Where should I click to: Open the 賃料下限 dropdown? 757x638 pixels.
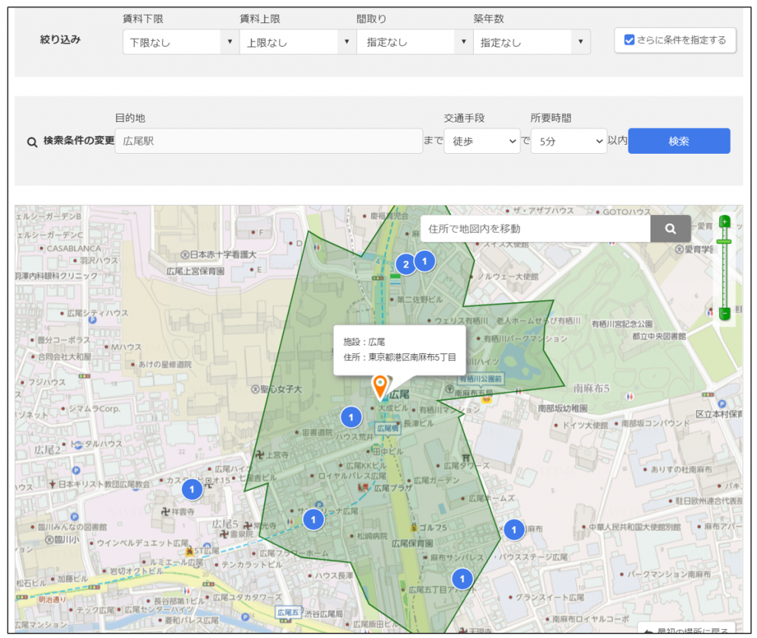click(x=180, y=42)
